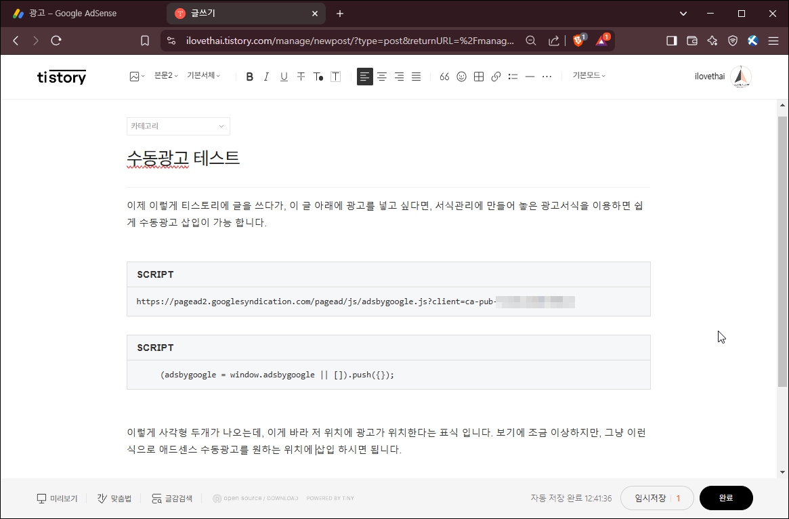789x519 pixels.
Task: Toggle underline formatting
Action: coord(284,76)
